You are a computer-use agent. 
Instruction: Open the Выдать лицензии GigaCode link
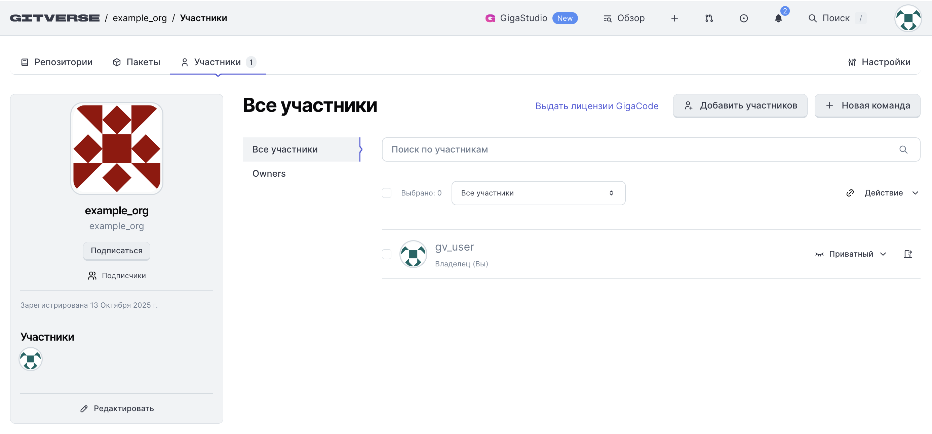coord(596,106)
